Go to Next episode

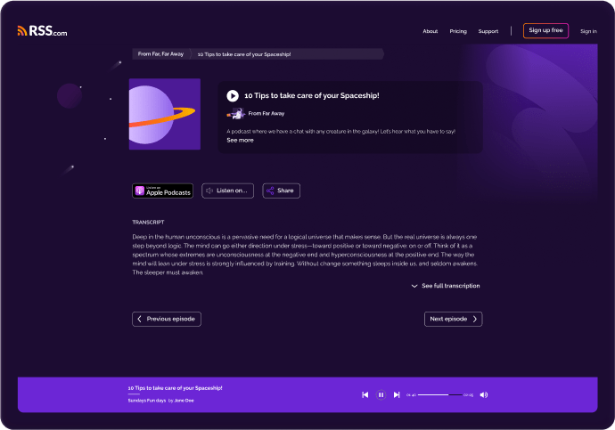454,320
